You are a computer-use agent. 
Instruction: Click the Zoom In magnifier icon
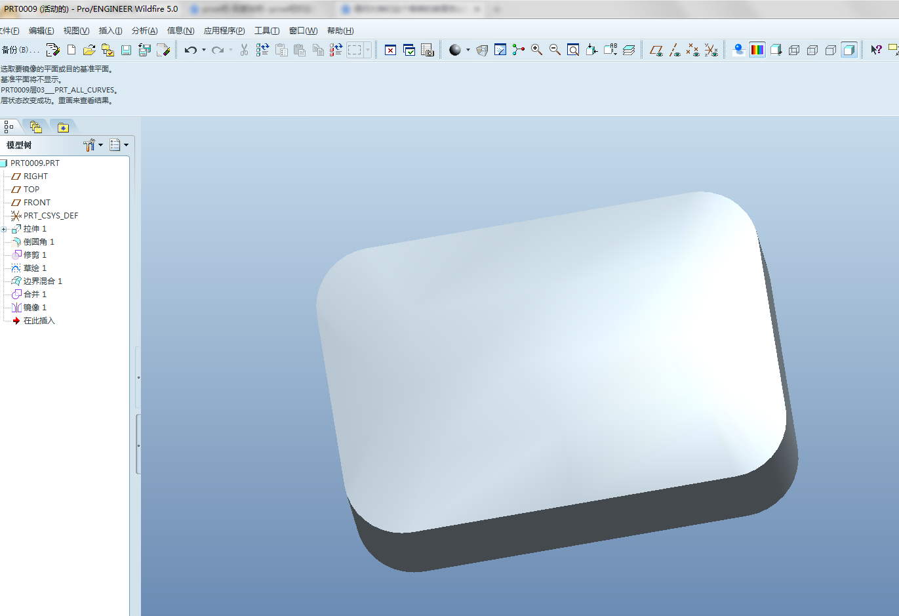tap(536, 50)
